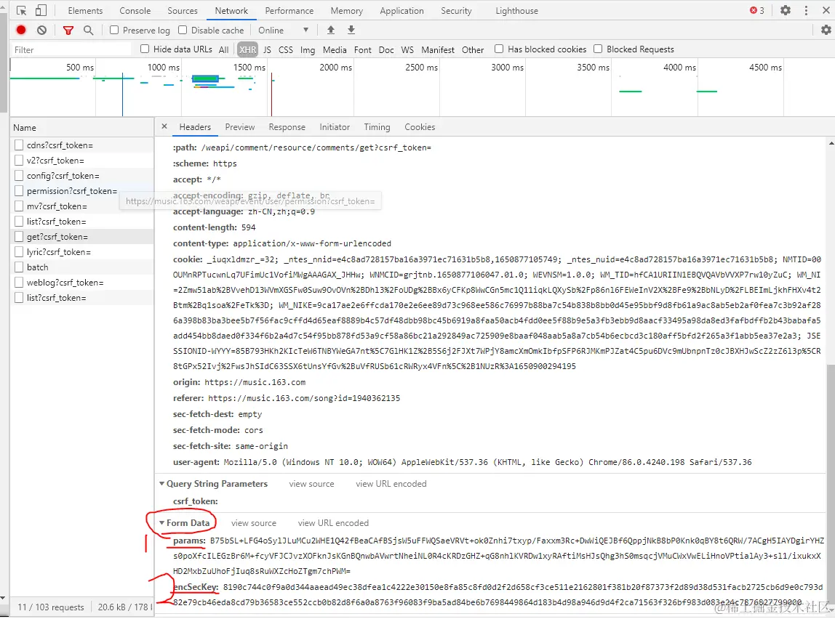Image resolution: width=835 pixels, height=619 pixels.
Task: Open the Online throttling dropdown
Action: [x=284, y=31]
